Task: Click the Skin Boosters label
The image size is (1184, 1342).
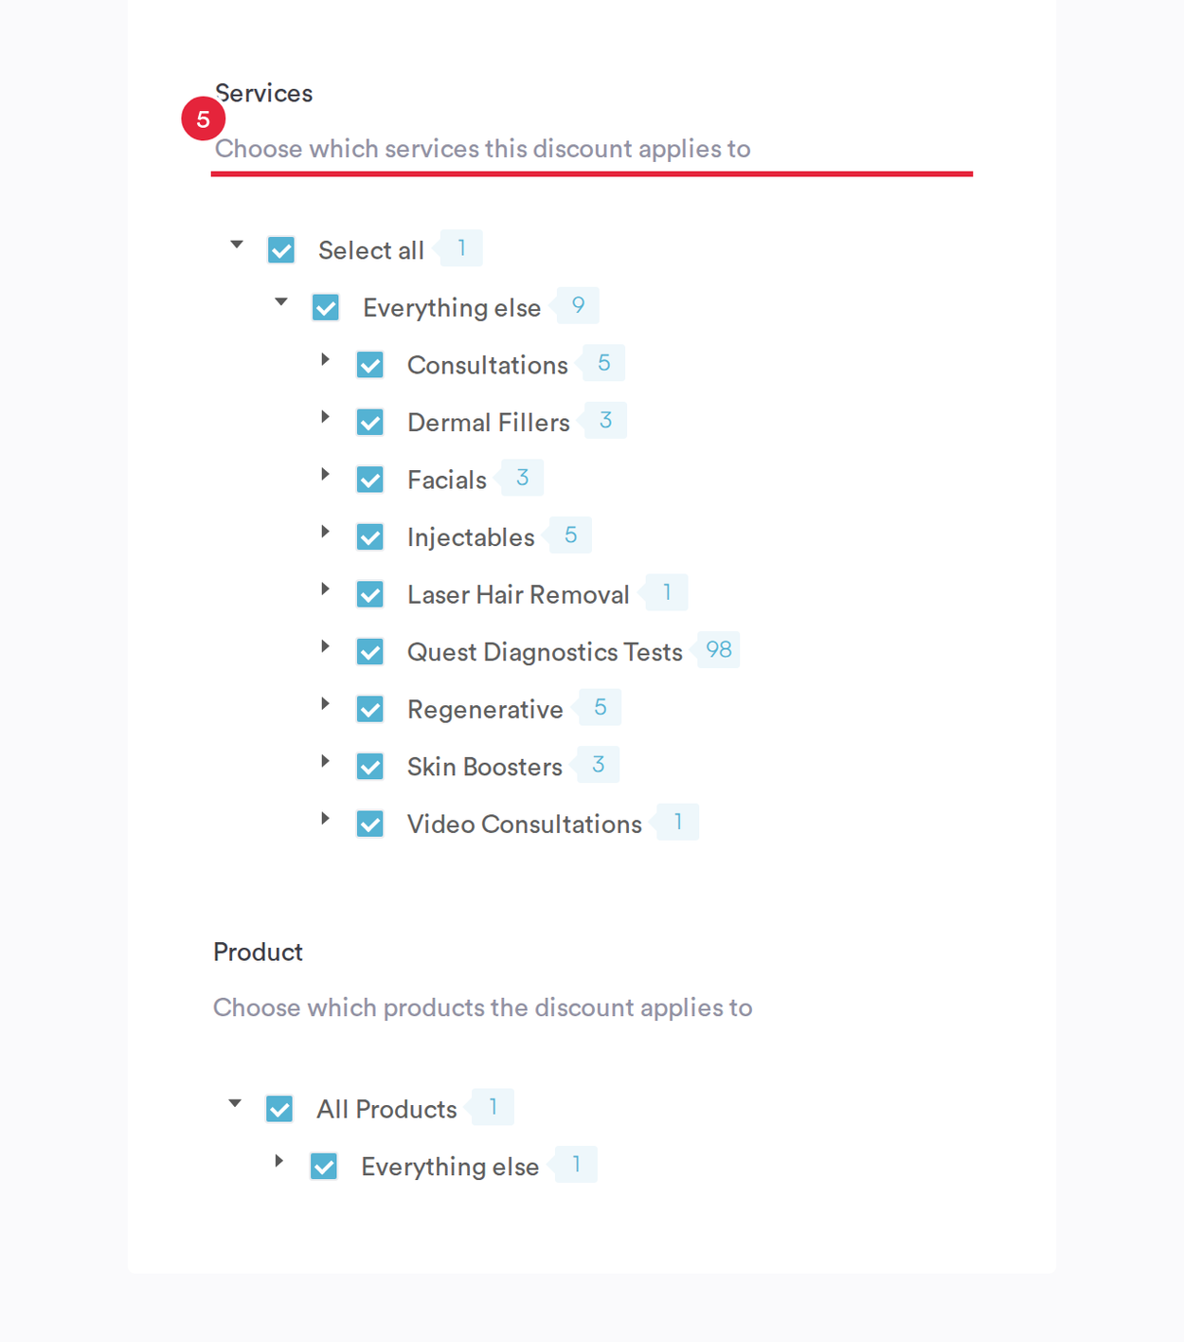Action: (485, 767)
